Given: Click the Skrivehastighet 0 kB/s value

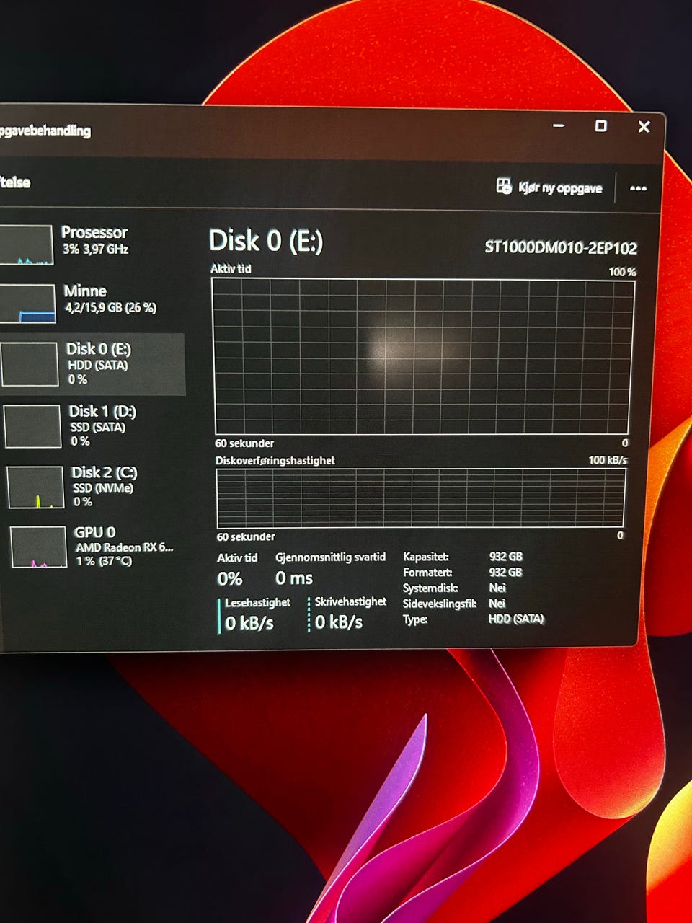Looking at the screenshot, I should pos(339,622).
